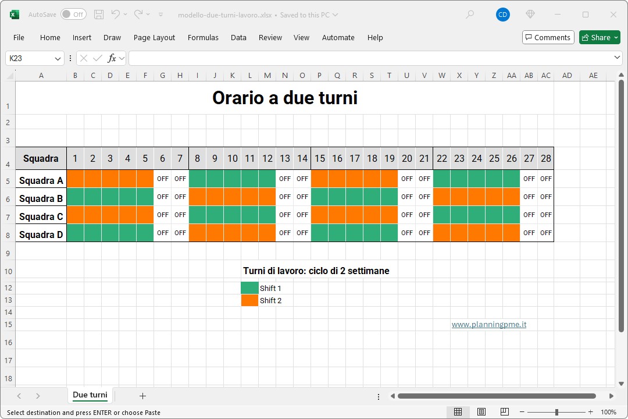
Task: Click the Redo arrow icon
Action: 138,15
